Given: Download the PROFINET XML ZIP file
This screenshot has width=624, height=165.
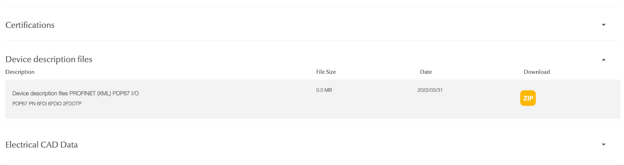Looking at the screenshot, I should click(528, 98).
